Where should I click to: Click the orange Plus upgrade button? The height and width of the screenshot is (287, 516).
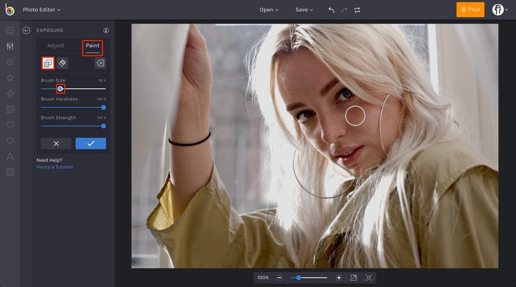coord(470,9)
